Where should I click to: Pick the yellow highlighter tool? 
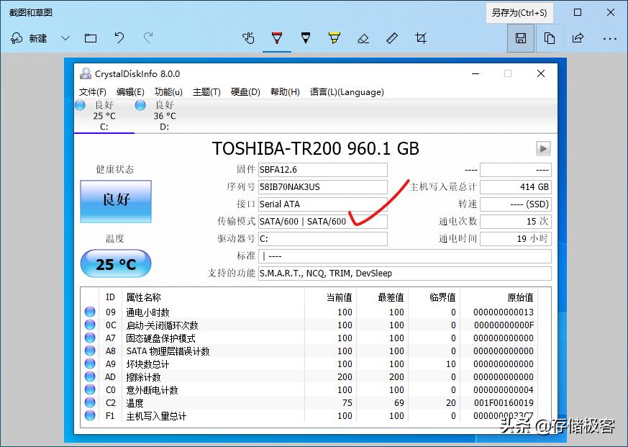335,38
